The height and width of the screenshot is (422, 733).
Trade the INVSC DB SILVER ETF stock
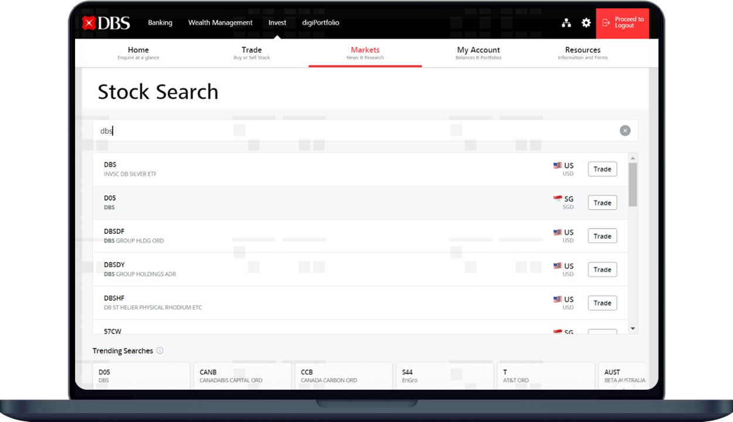(602, 169)
